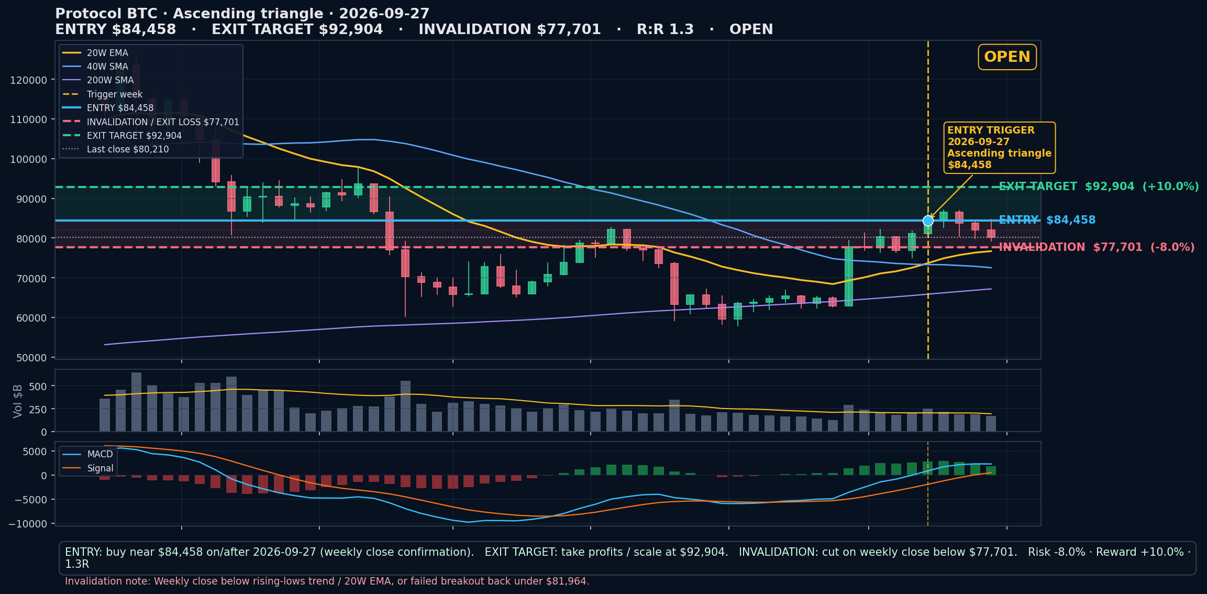Click the 5000 MACD axis label
Viewport: 1207px width, 594px height.
(x=36, y=452)
